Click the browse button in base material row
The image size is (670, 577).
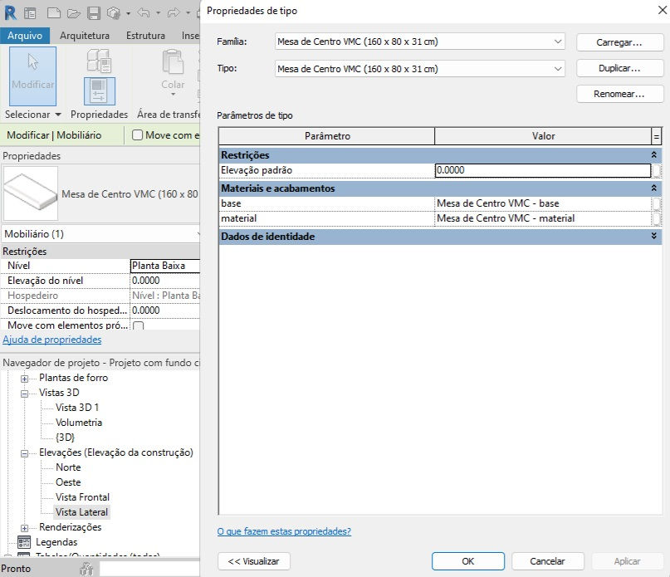pos(657,203)
